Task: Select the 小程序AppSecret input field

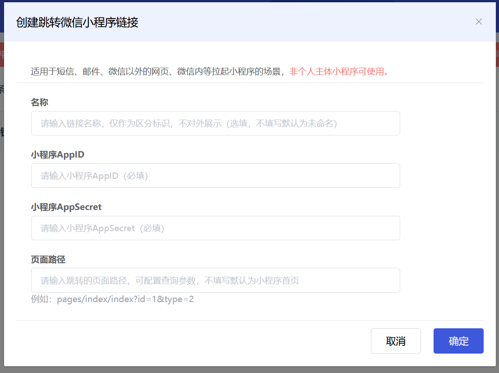Action: point(216,228)
